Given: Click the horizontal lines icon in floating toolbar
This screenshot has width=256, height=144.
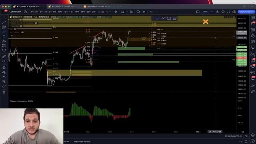Looking at the screenshot, I should click(174, 18).
